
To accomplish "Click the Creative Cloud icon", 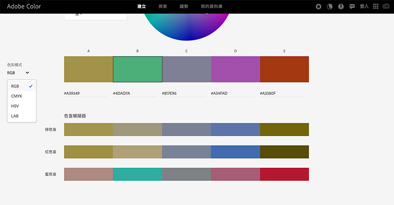I will [x=387, y=7].
